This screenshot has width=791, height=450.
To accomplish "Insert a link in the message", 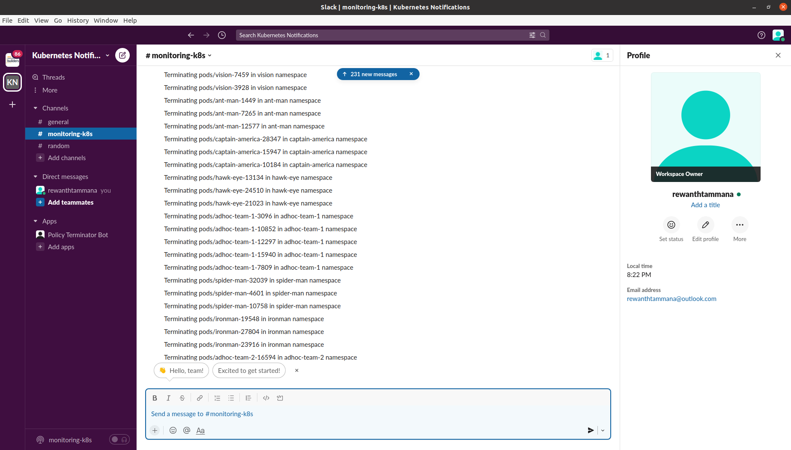I will [200, 398].
